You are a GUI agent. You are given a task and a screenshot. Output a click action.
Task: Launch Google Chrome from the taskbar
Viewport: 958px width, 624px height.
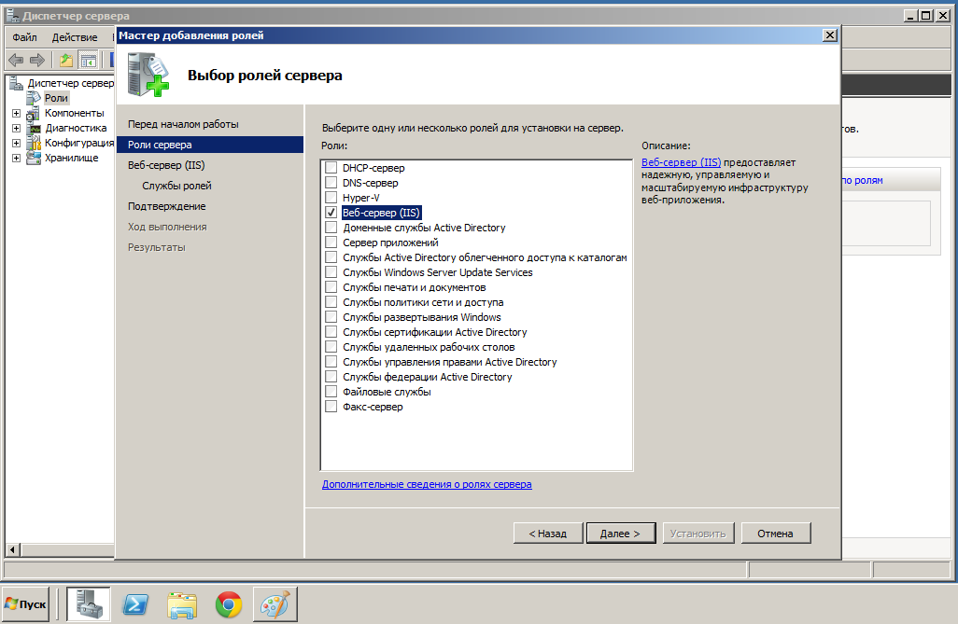[x=229, y=604]
